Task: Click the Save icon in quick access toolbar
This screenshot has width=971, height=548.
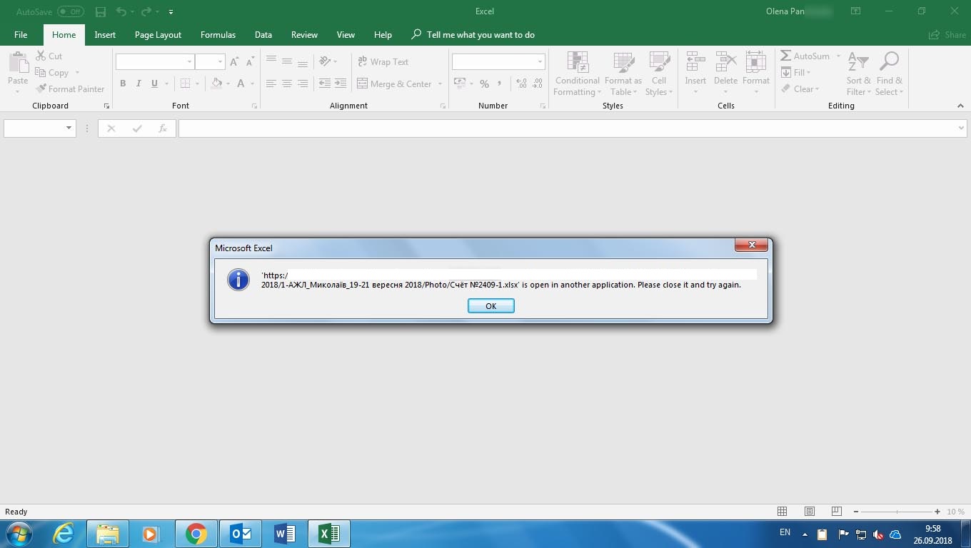Action: tap(101, 12)
